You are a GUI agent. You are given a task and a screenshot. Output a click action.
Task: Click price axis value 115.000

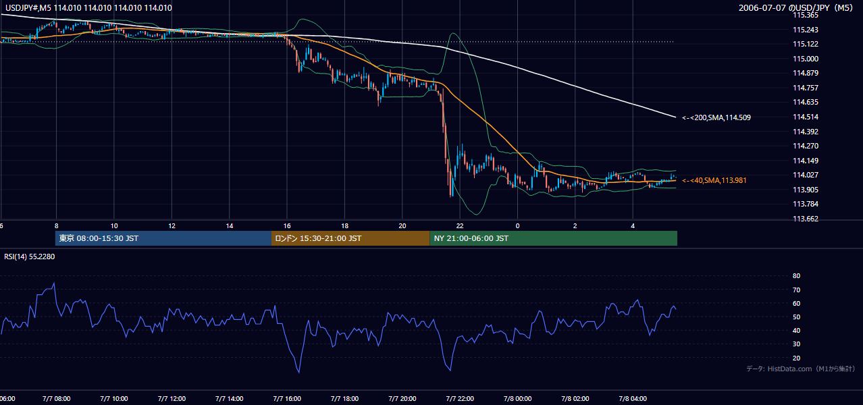[806, 59]
